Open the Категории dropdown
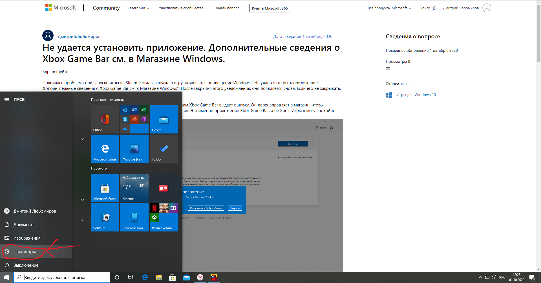 coord(138,8)
